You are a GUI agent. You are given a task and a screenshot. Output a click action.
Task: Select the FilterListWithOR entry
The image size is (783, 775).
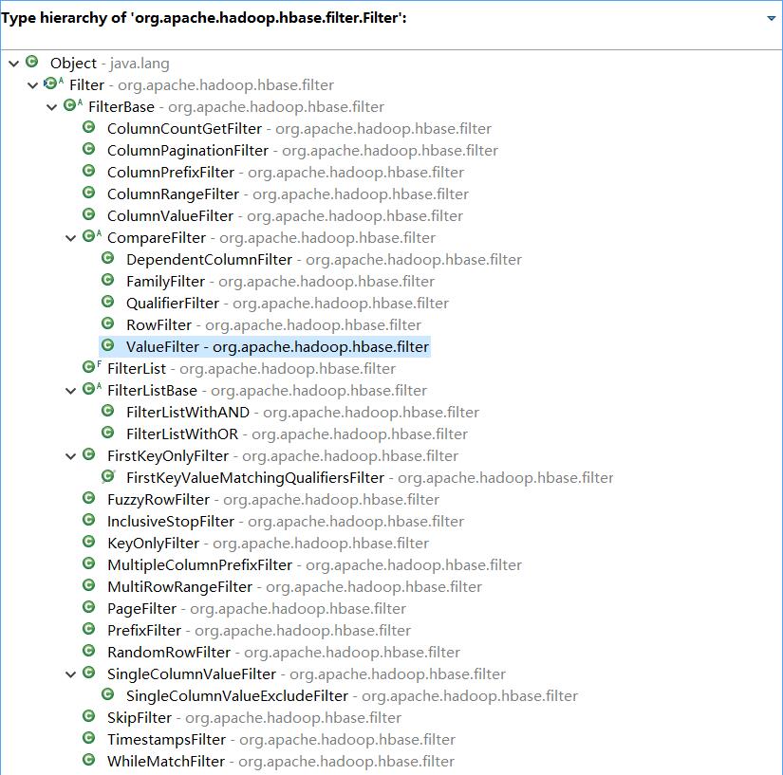coord(297,434)
